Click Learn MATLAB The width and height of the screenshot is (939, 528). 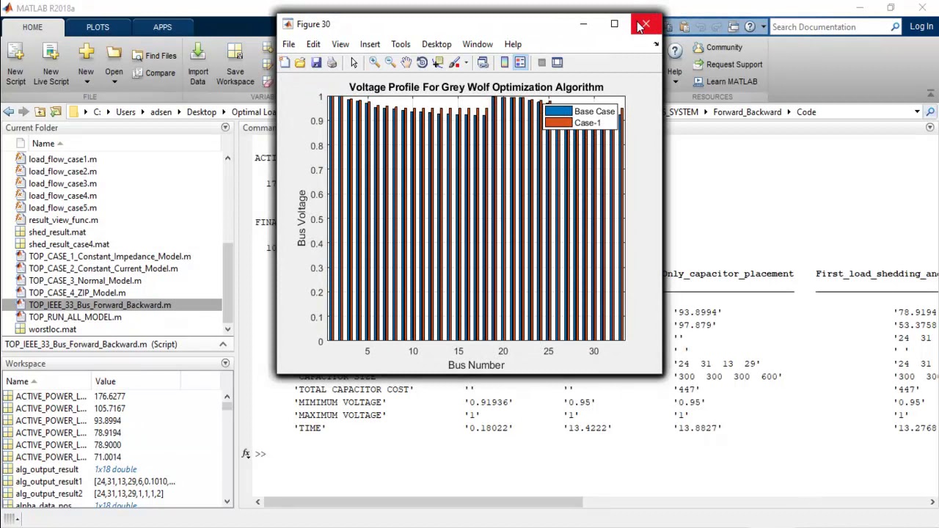pos(724,81)
